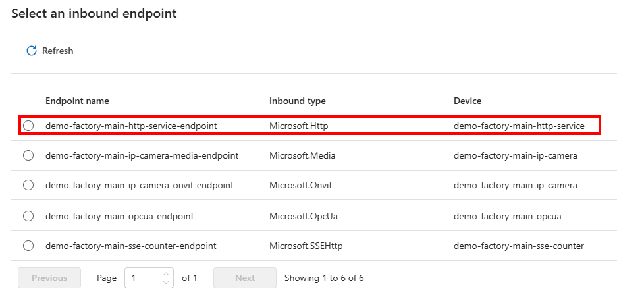Click the Endpoint name column header
Image resolution: width=617 pixels, height=291 pixels.
(x=77, y=101)
